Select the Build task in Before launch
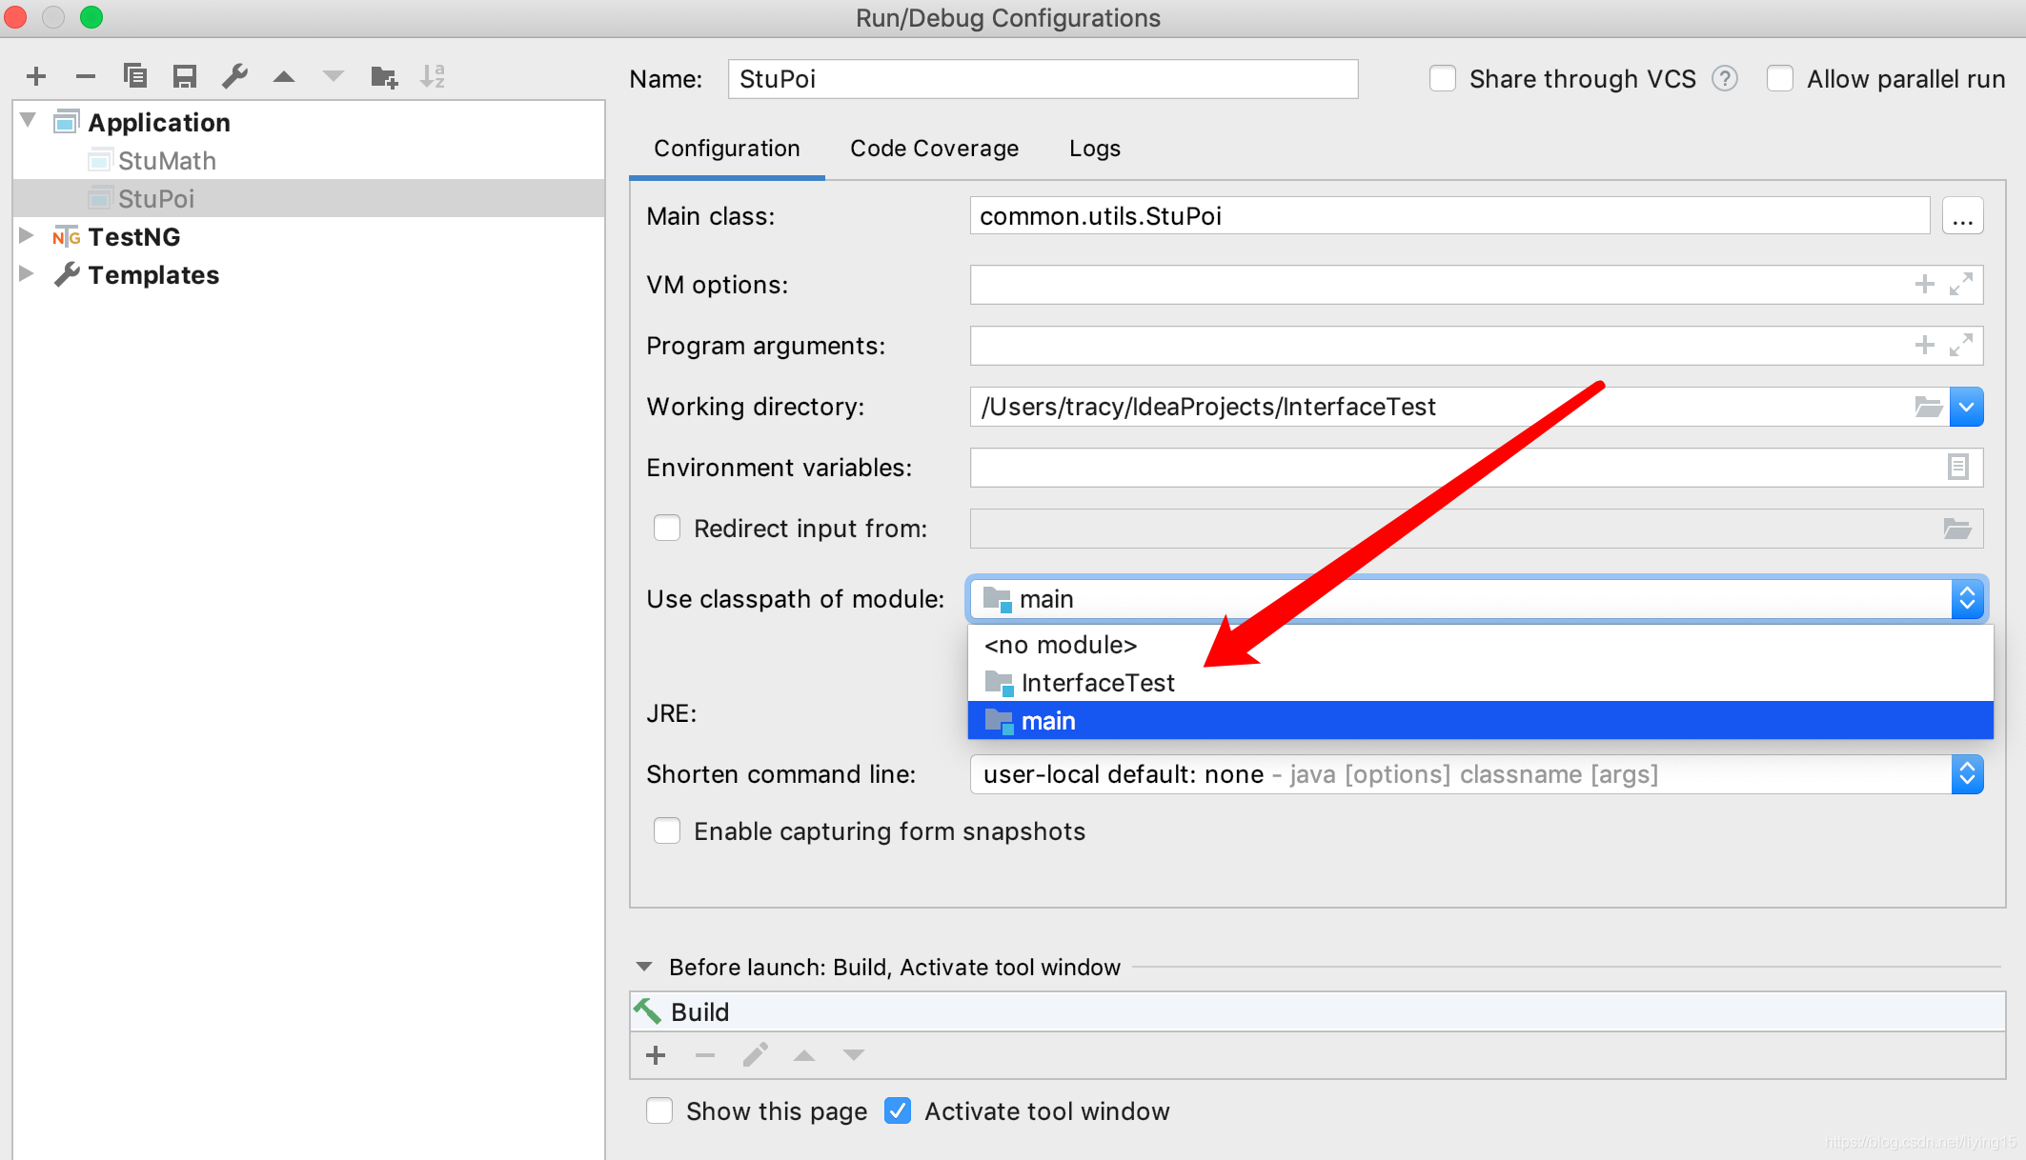Image resolution: width=2026 pixels, height=1160 pixels. click(x=1318, y=1011)
